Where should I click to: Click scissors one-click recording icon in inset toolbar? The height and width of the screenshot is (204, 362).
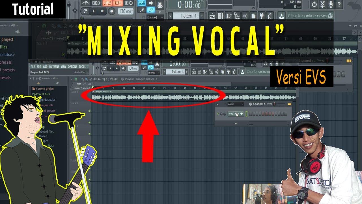pyautogui.click(x=271, y=63)
